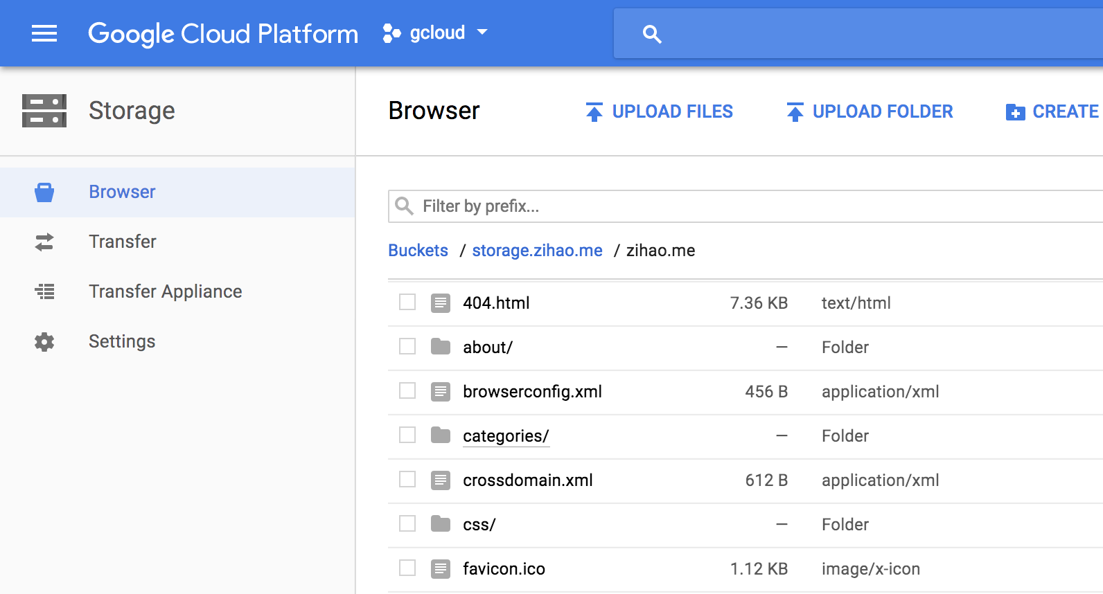Click the CREATE folder button
This screenshot has width=1103, height=594.
point(1053,111)
